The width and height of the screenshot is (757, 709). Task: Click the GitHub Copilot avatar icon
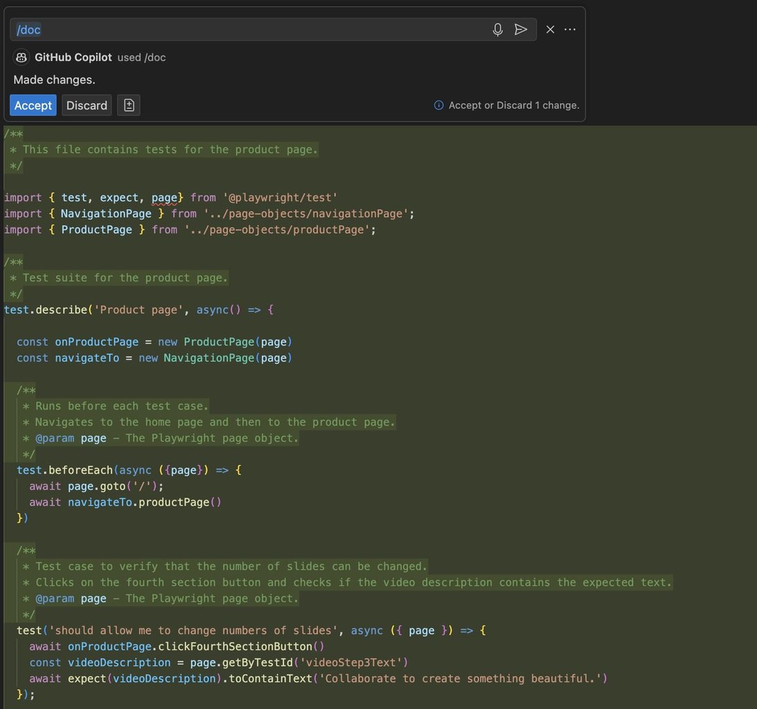[x=21, y=57]
